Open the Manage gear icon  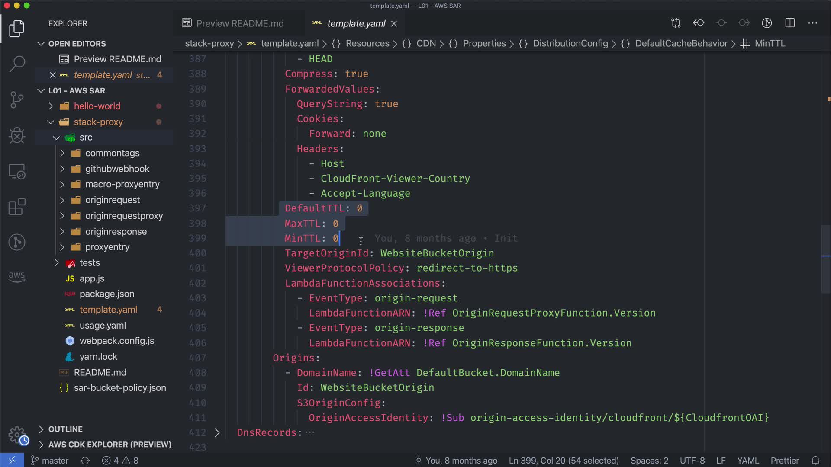pyautogui.click(x=17, y=435)
